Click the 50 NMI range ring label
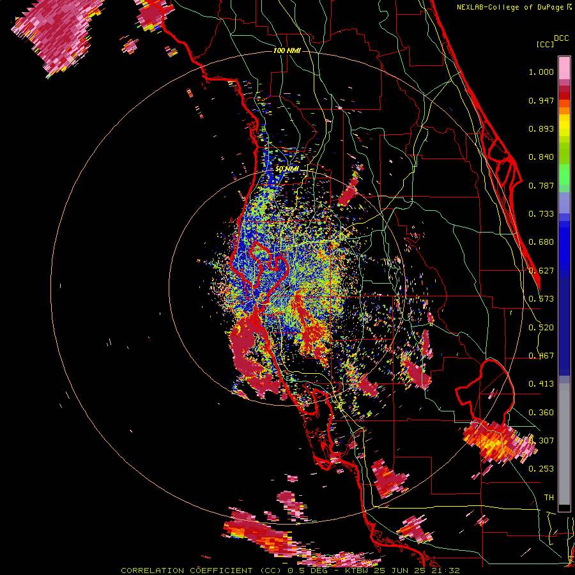The height and width of the screenshot is (575, 575). [287, 169]
